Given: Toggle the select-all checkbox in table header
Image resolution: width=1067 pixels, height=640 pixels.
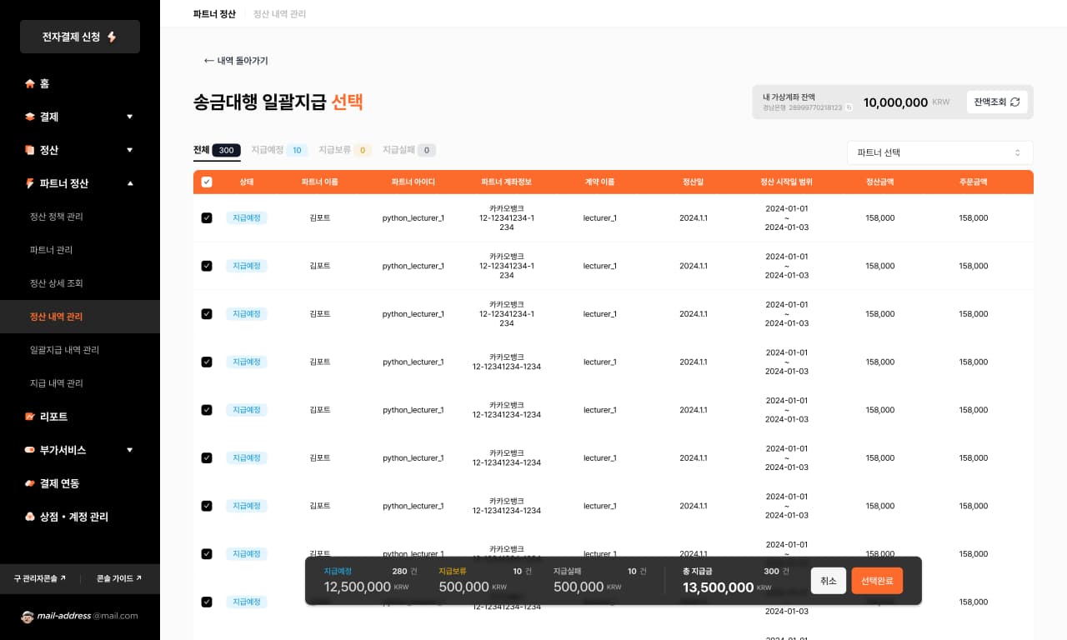Looking at the screenshot, I should (207, 182).
